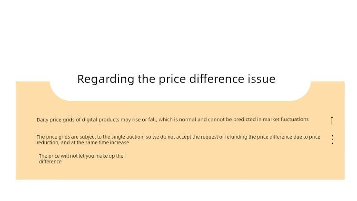Click the line "The price will not let you make up the"
Viewport: 357px width, 201px height.
coord(81,156)
